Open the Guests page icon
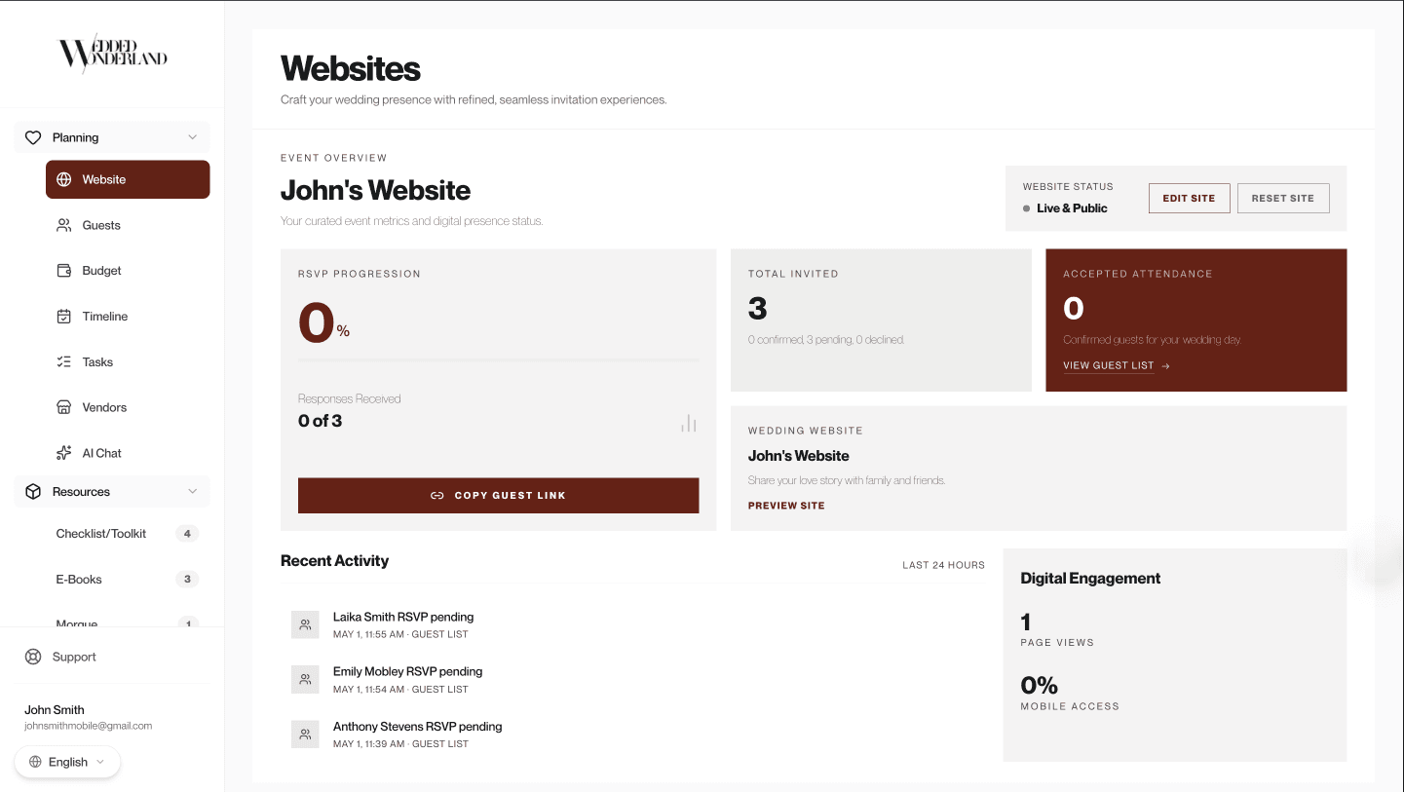The width and height of the screenshot is (1404, 792). (63, 225)
